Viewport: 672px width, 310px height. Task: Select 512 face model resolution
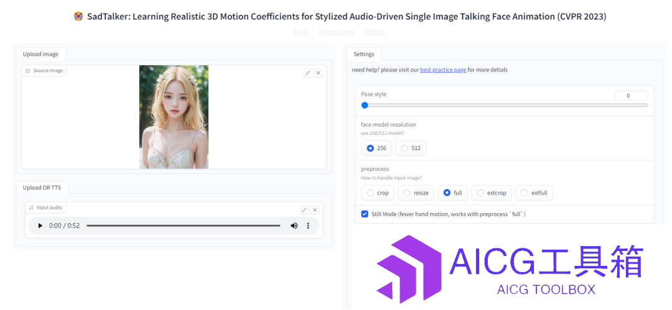tap(411, 148)
